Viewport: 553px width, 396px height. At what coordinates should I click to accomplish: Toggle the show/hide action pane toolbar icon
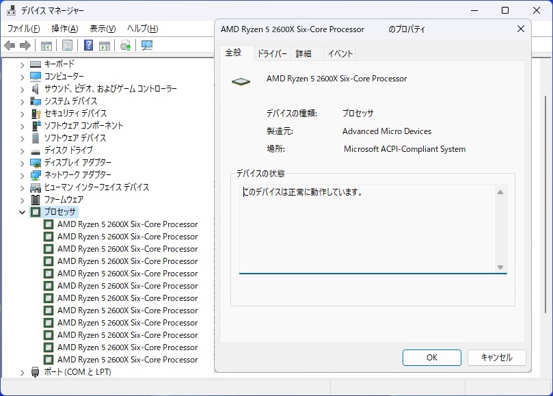point(105,46)
